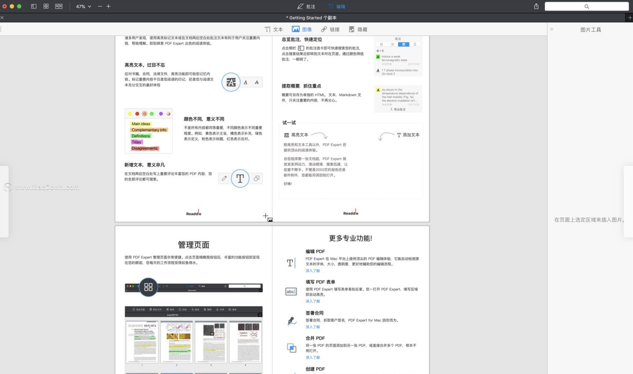
Task: Click the underline A icon
Action: click(246, 82)
